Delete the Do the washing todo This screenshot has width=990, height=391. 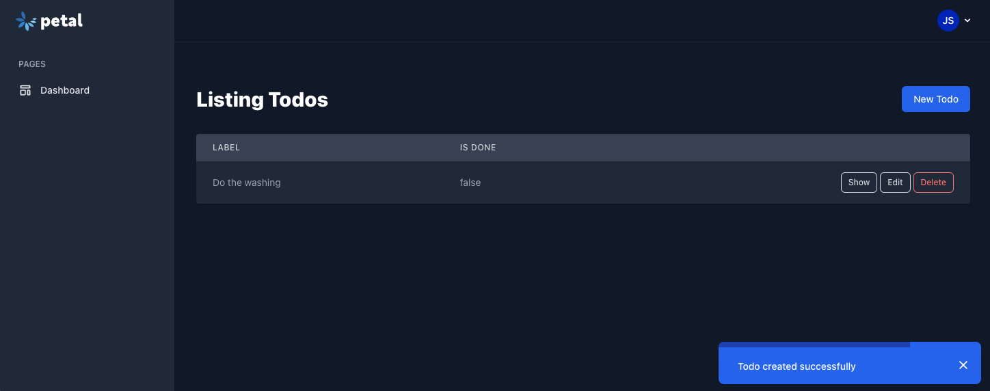933,183
